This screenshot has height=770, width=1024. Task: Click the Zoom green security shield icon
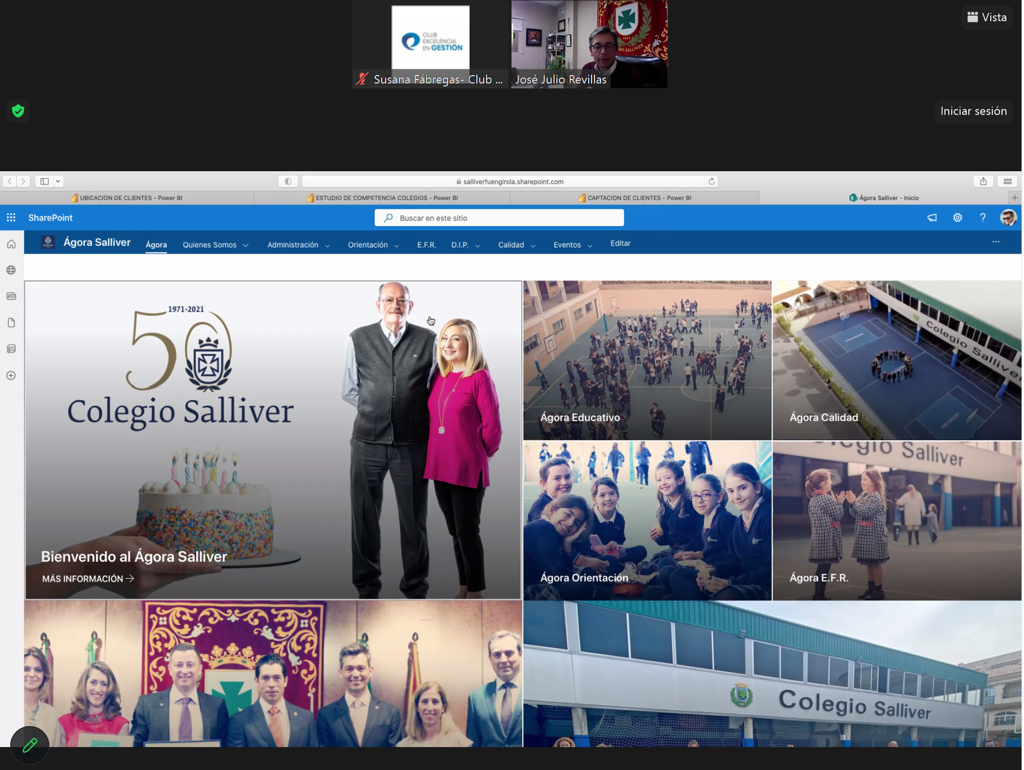tap(18, 111)
